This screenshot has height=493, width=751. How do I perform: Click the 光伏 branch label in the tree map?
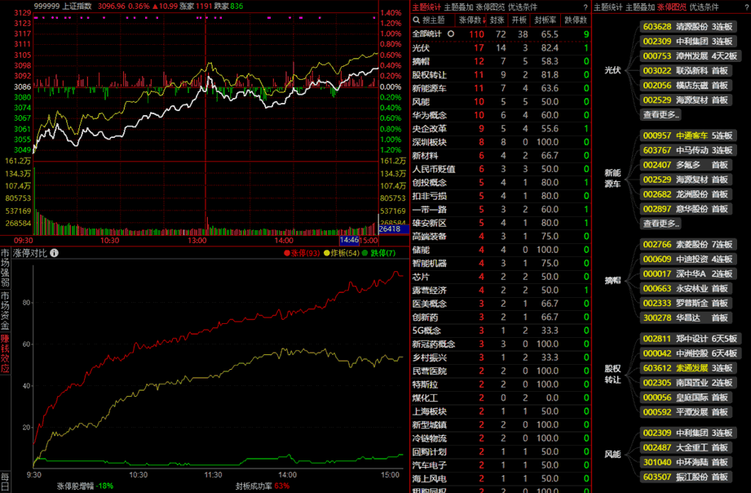point(612,70)
